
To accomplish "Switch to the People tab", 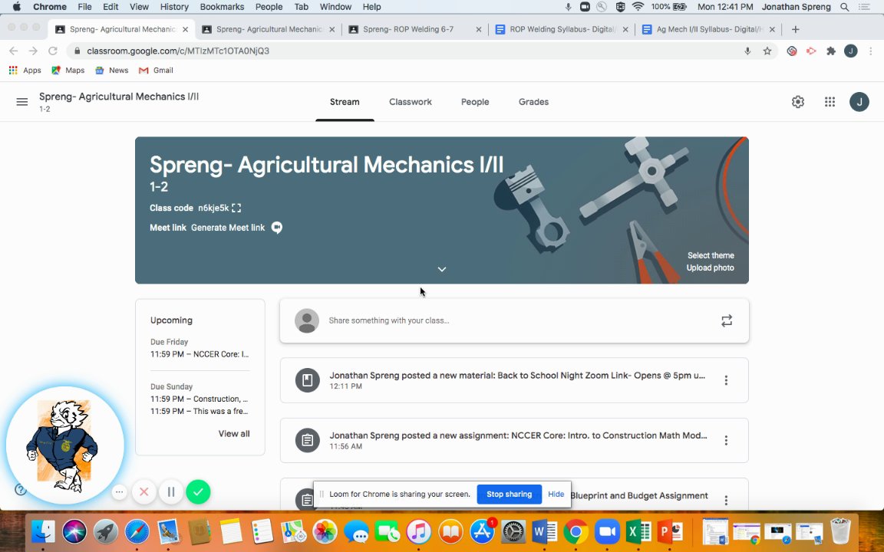I will 475,102.
